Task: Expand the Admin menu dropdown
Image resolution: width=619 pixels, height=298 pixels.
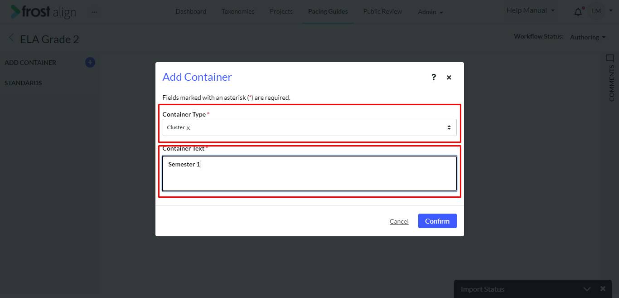Action: tap(430, 12)
